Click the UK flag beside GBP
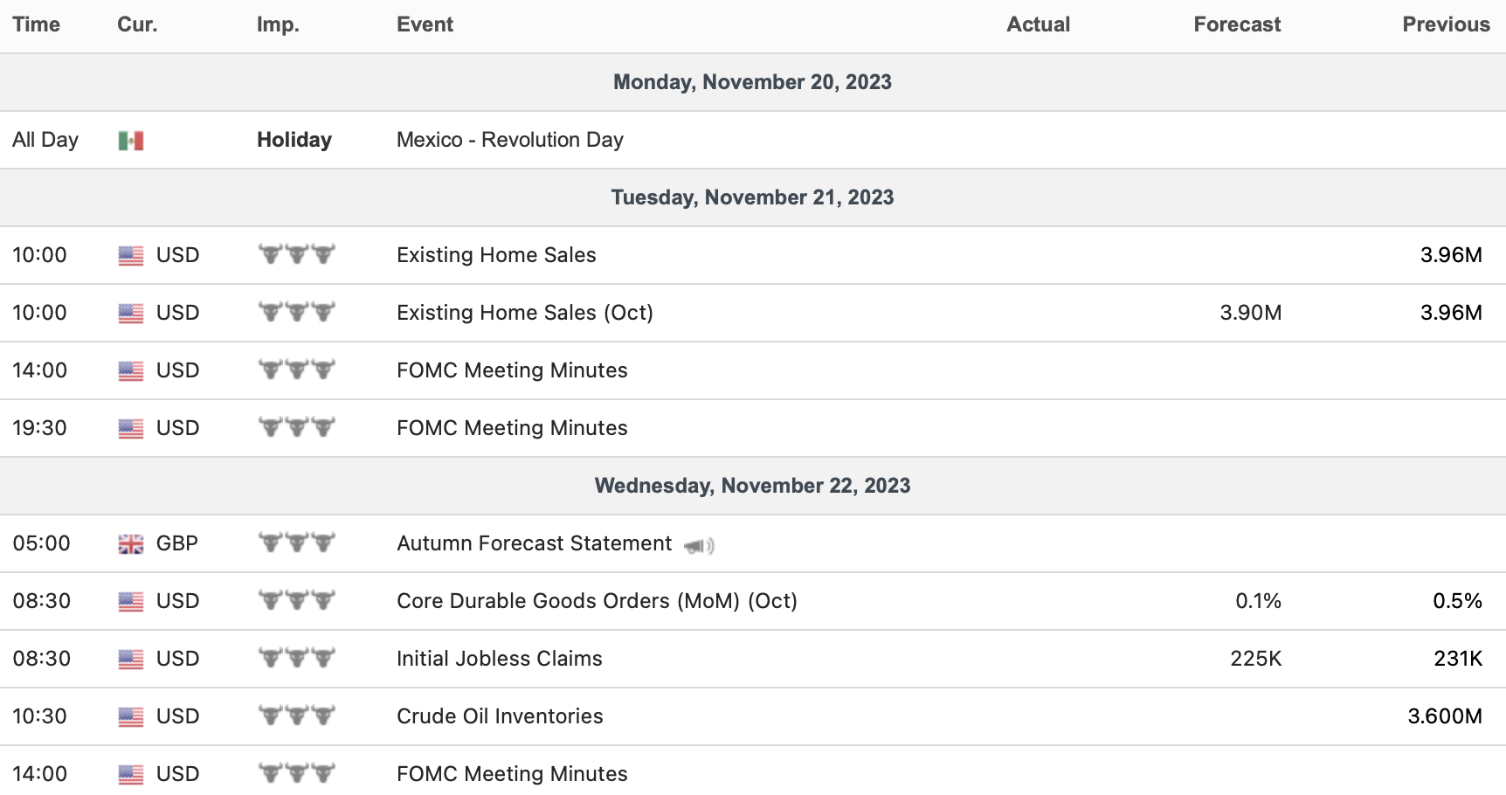This screenshot has width=1506, height=795. click(131, 544)
